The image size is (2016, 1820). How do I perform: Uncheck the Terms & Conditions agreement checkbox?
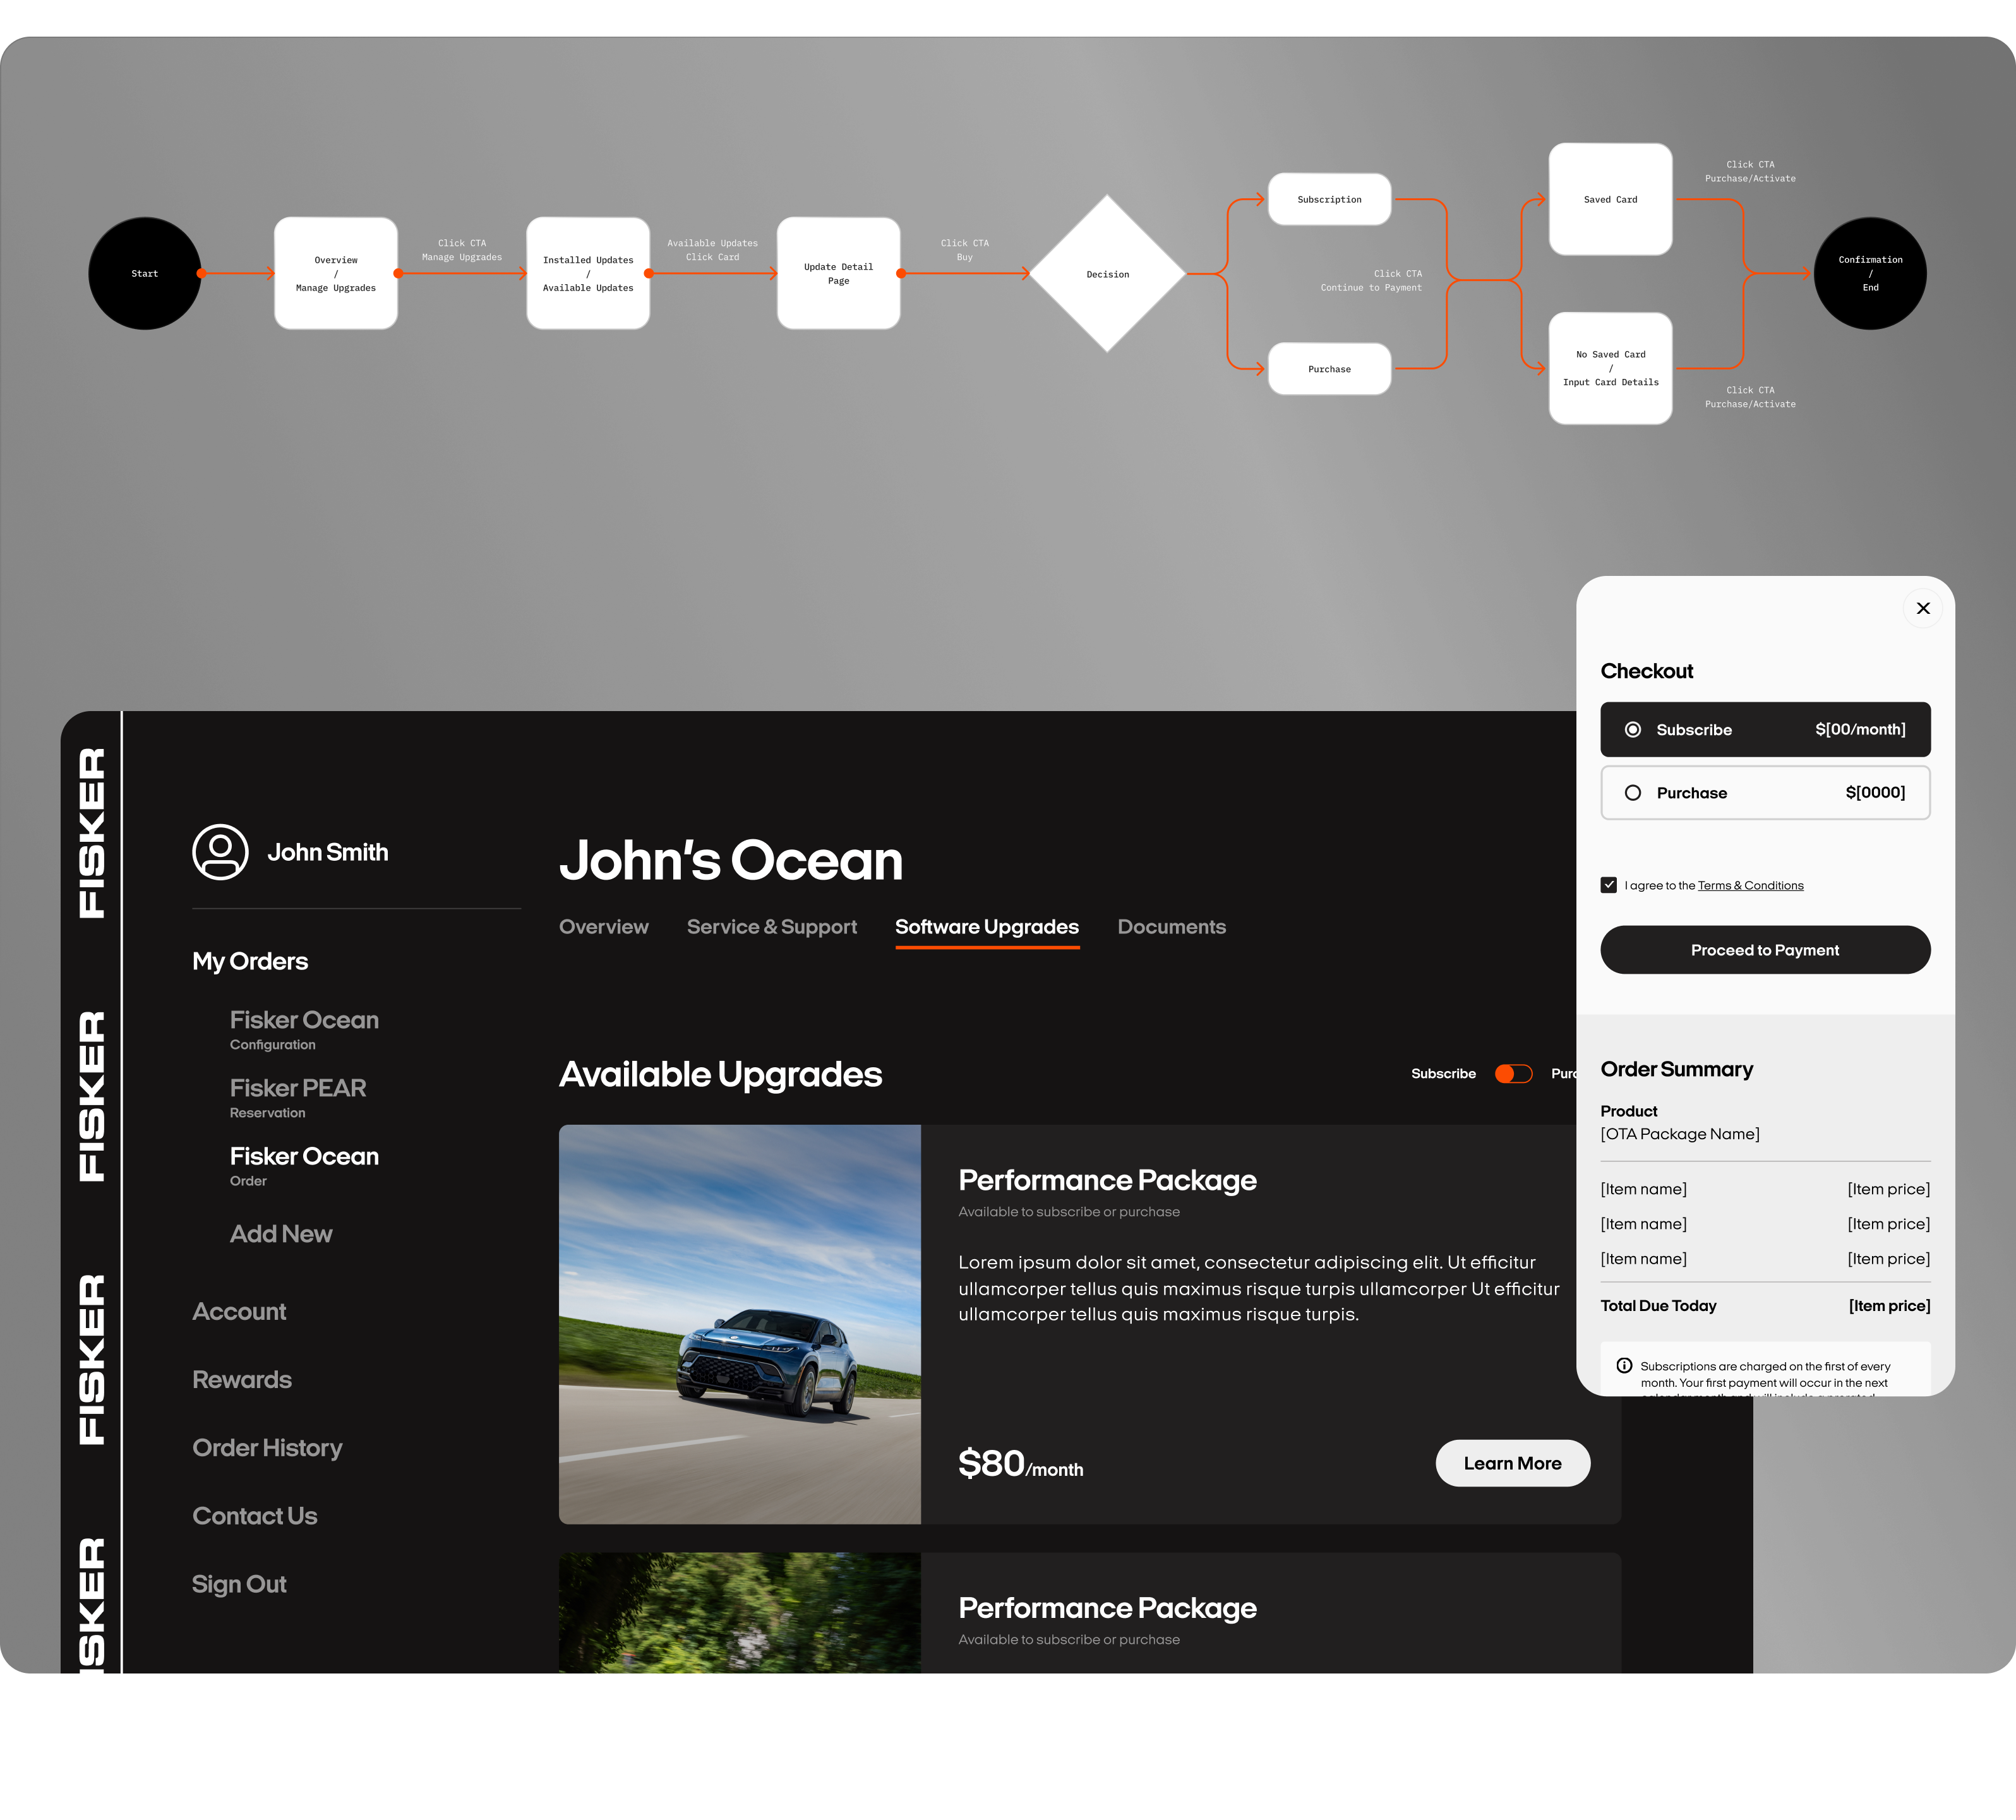point(1608,885)
